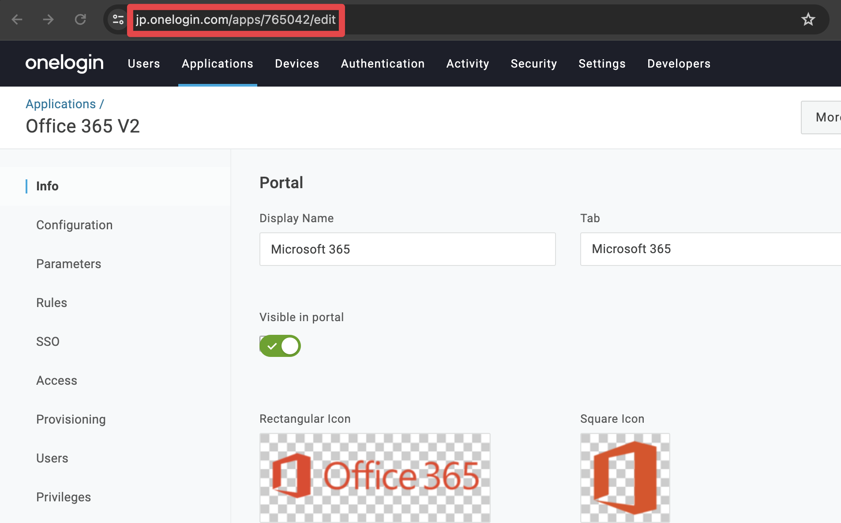Screen dimensions: 841x523
Task: Click the browser forward arrow
Action: [49, 19]
